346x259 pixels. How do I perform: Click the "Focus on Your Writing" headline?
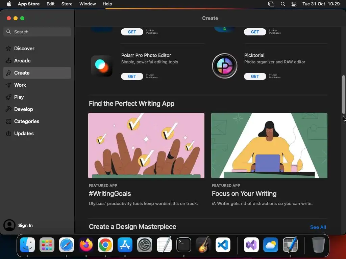(x=244, y=194)
